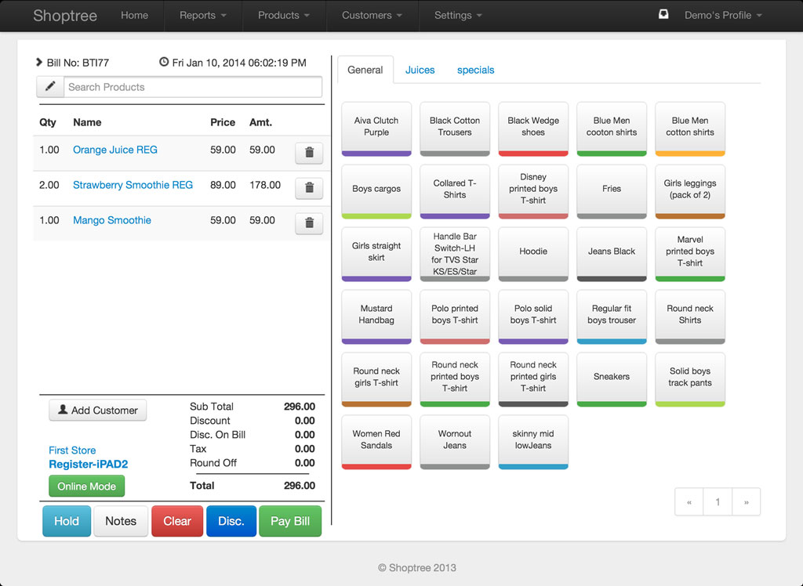Delete the Orange Juice REG line item
Viewport: 803px width, 586px height.
(309, 153)
